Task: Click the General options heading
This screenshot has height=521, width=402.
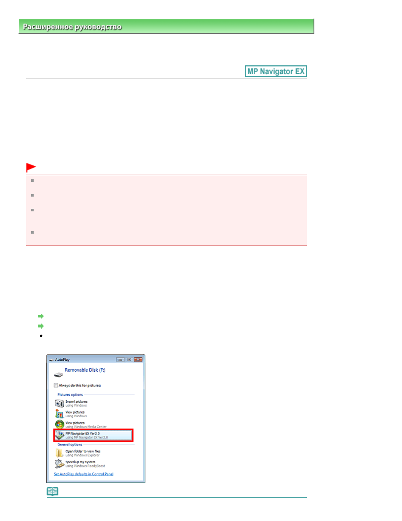Action: (70, 445)
